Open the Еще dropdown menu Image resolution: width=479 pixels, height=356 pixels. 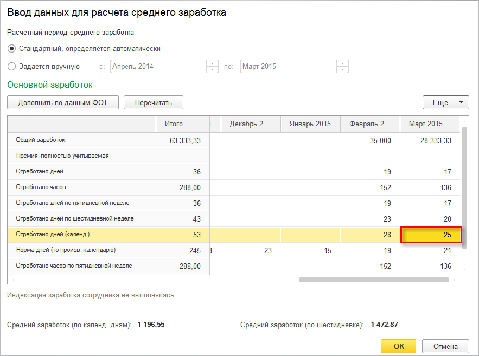(x=445, y=102)
